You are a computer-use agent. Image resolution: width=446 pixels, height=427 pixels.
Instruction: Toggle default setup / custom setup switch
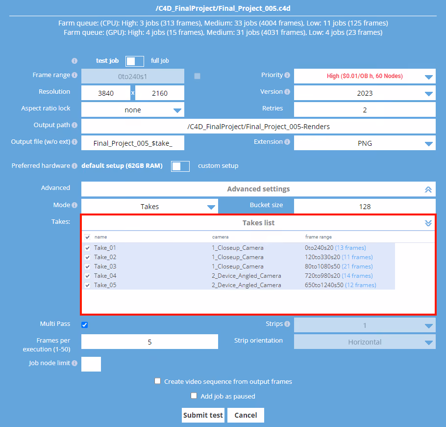[x=180, y=166]
